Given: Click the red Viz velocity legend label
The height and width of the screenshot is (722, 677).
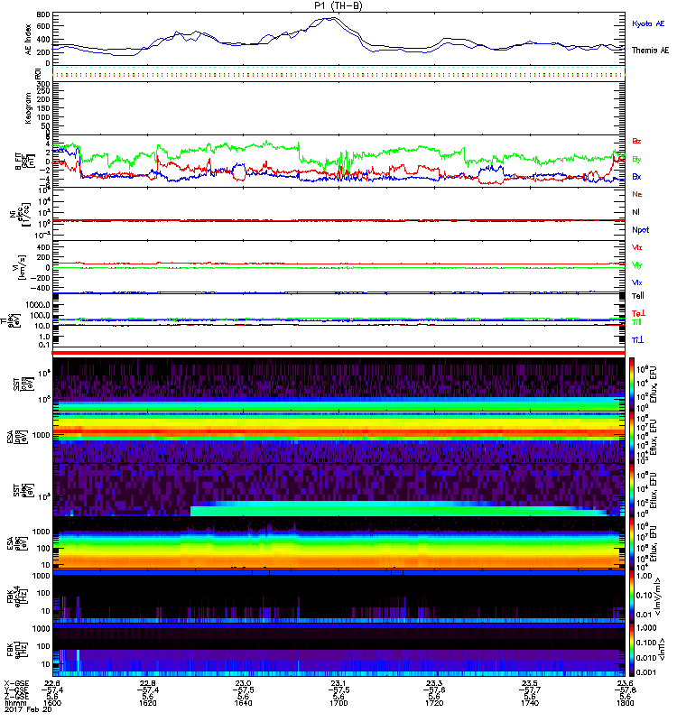Looking at the screenshot, I should click(637, 247).
